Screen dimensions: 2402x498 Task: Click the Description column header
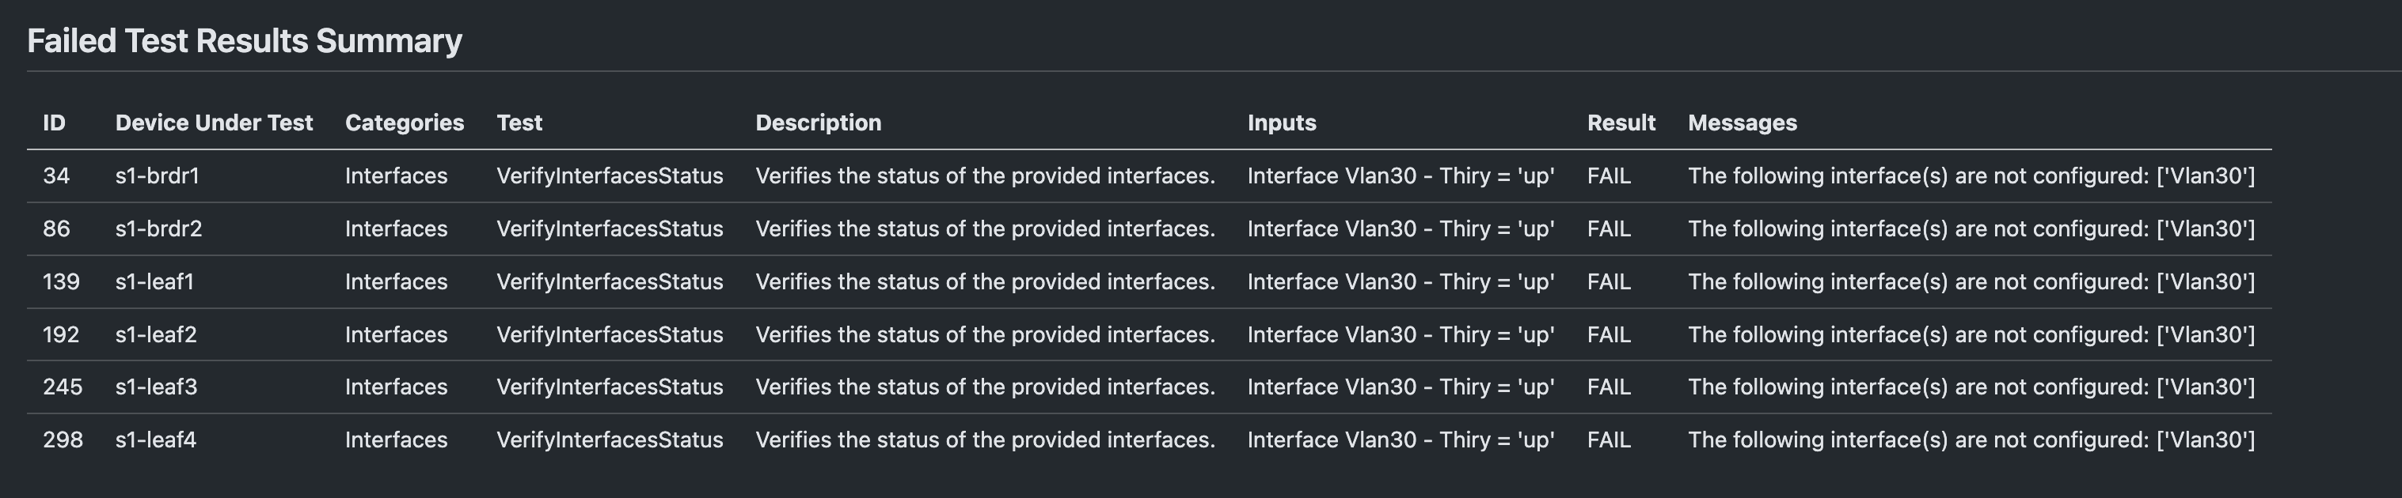818,123
